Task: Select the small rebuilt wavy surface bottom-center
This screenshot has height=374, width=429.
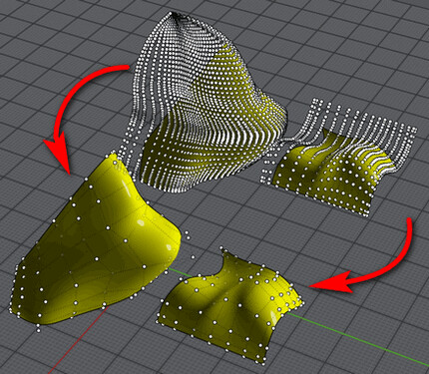Action: coord(229,306)
